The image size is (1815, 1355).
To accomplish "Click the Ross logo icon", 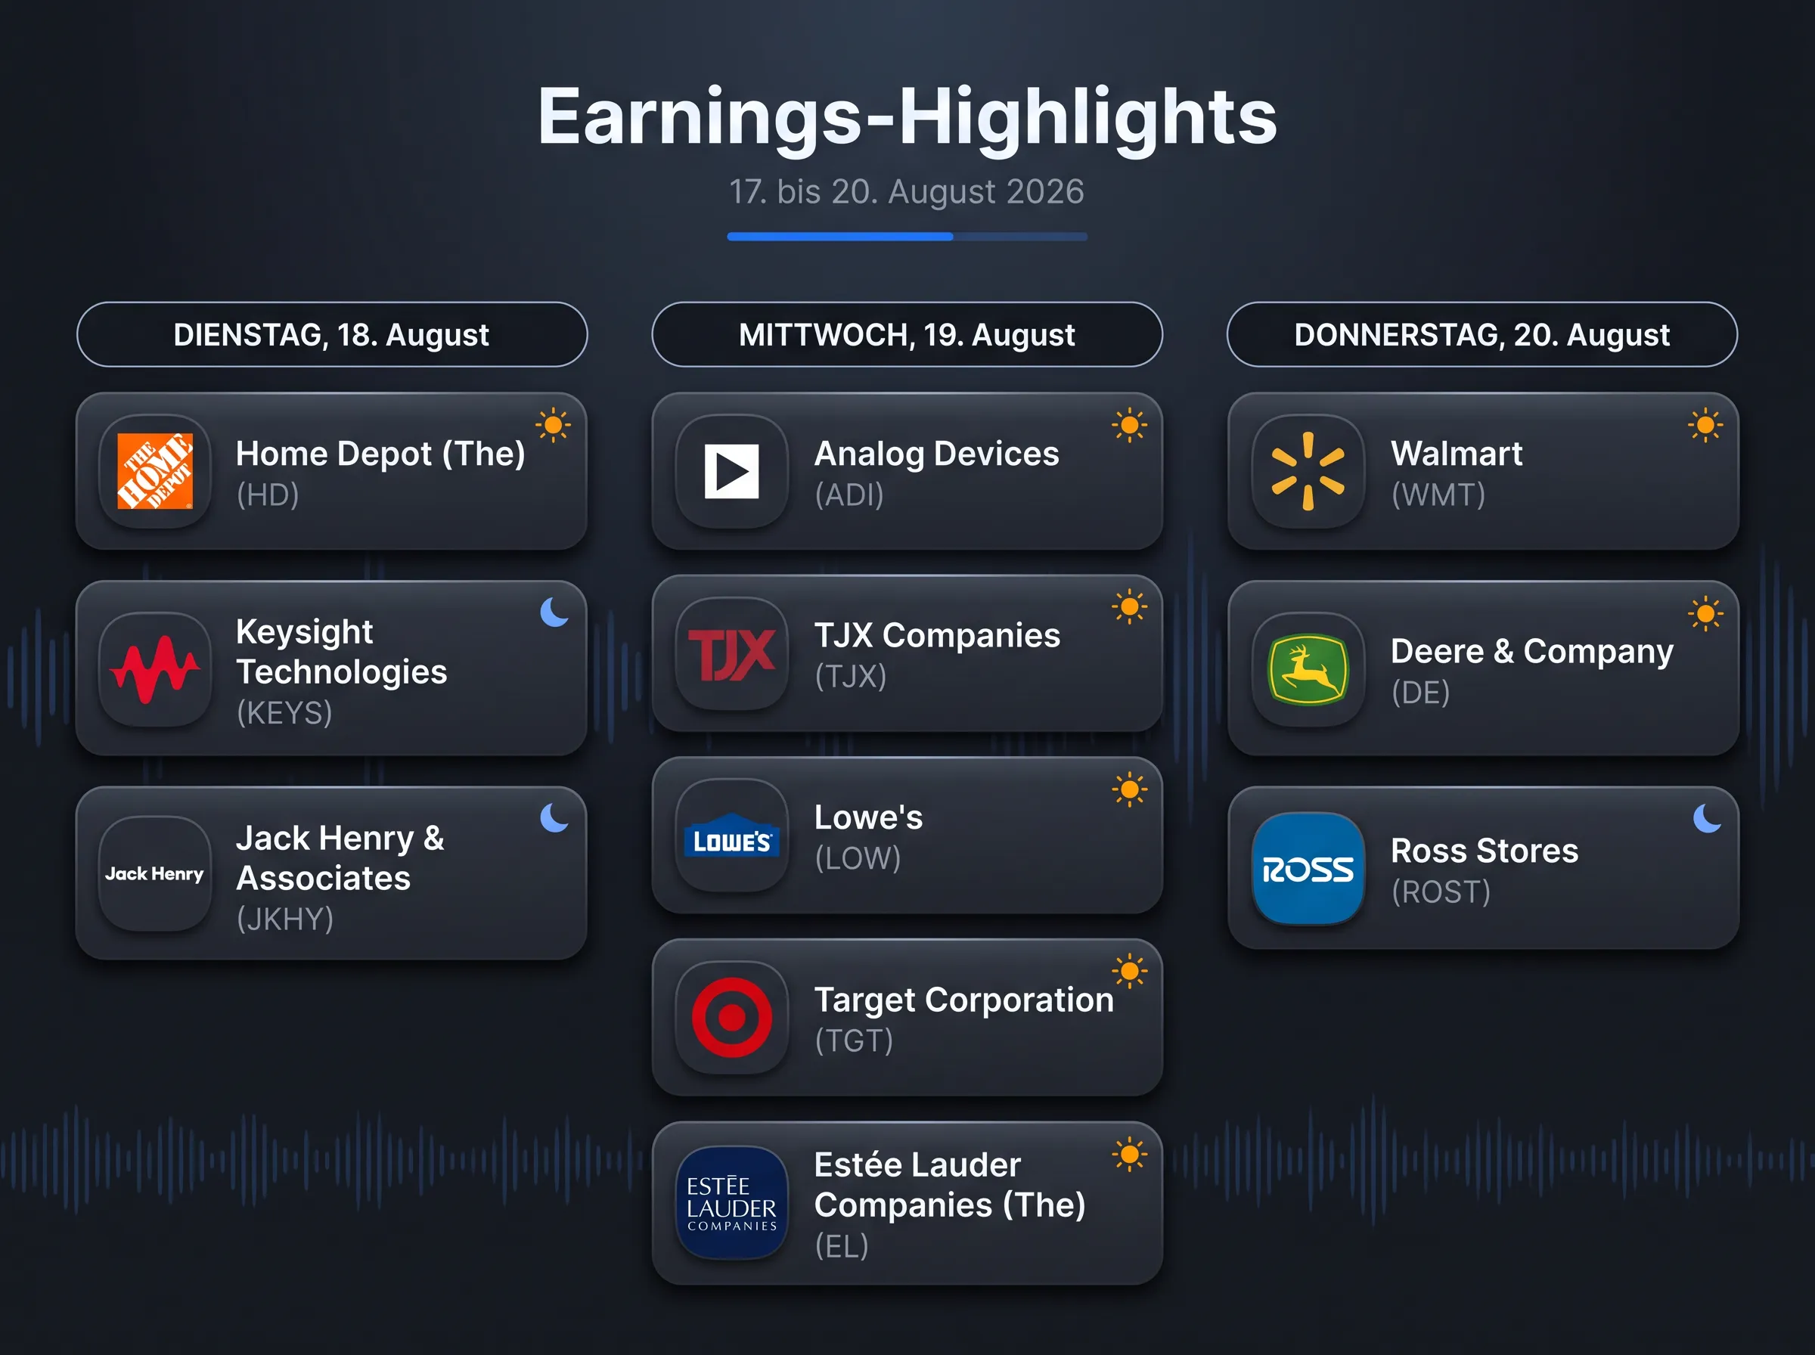I will click(x=1308, y=869).
